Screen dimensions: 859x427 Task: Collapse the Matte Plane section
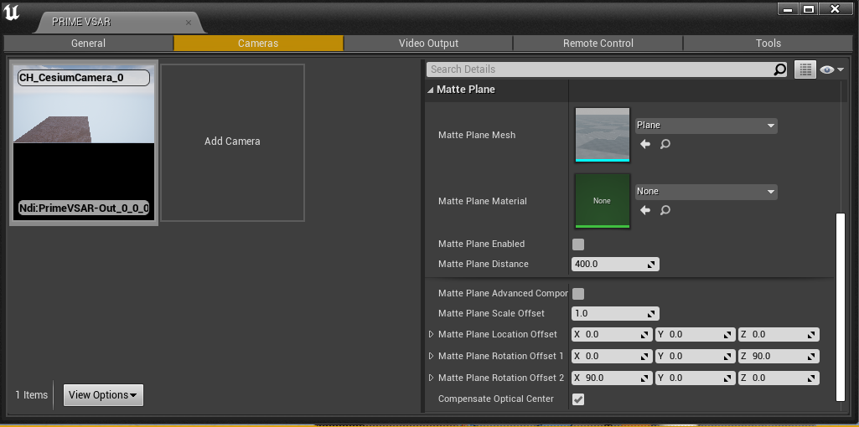[x=431, y=90]
